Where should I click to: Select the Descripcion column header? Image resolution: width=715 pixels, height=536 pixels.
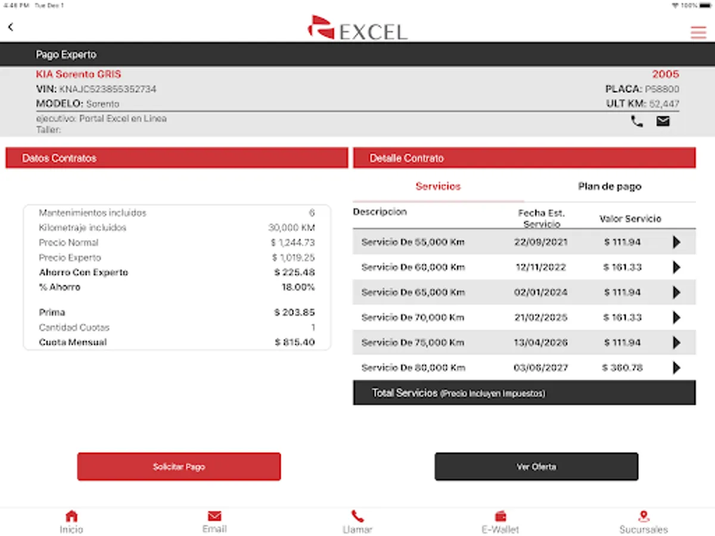[380, 212]
